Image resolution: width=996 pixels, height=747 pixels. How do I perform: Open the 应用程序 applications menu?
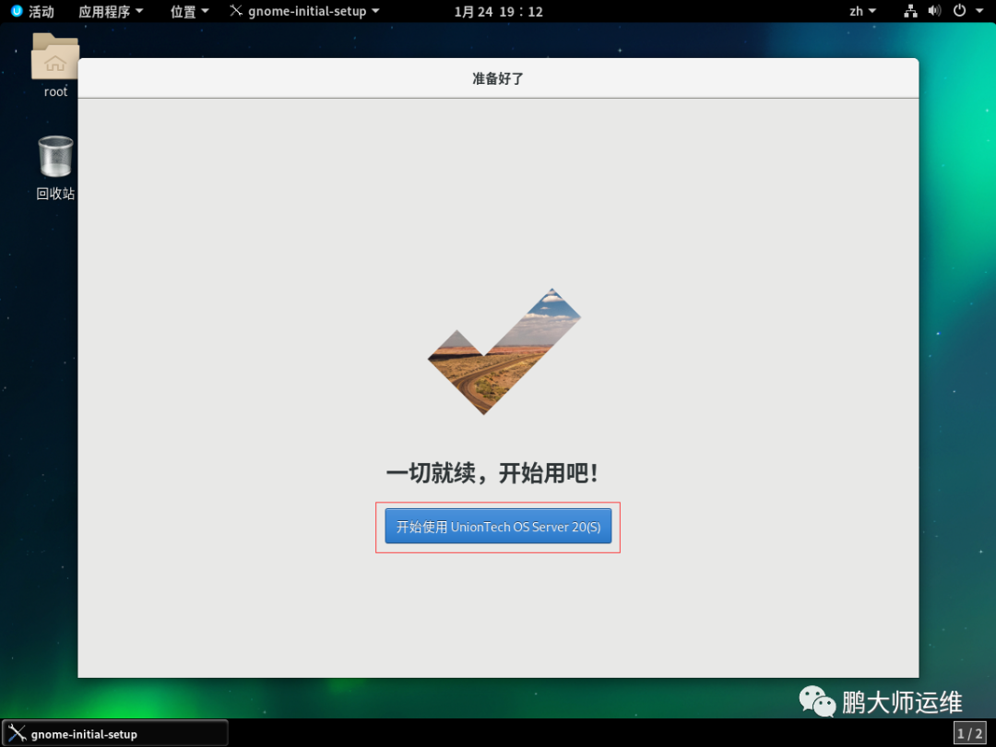click(x=112, y=11)
